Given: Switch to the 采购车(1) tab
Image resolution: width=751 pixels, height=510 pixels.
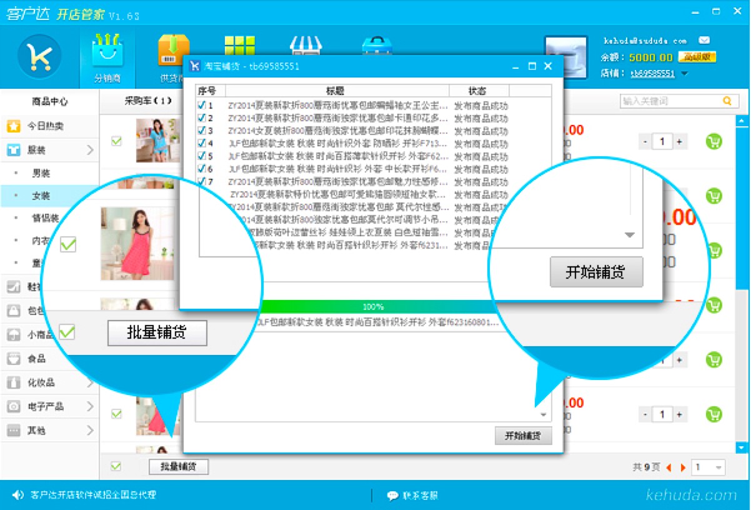Looking at the screenshot, I should click(x=148, y=101).
